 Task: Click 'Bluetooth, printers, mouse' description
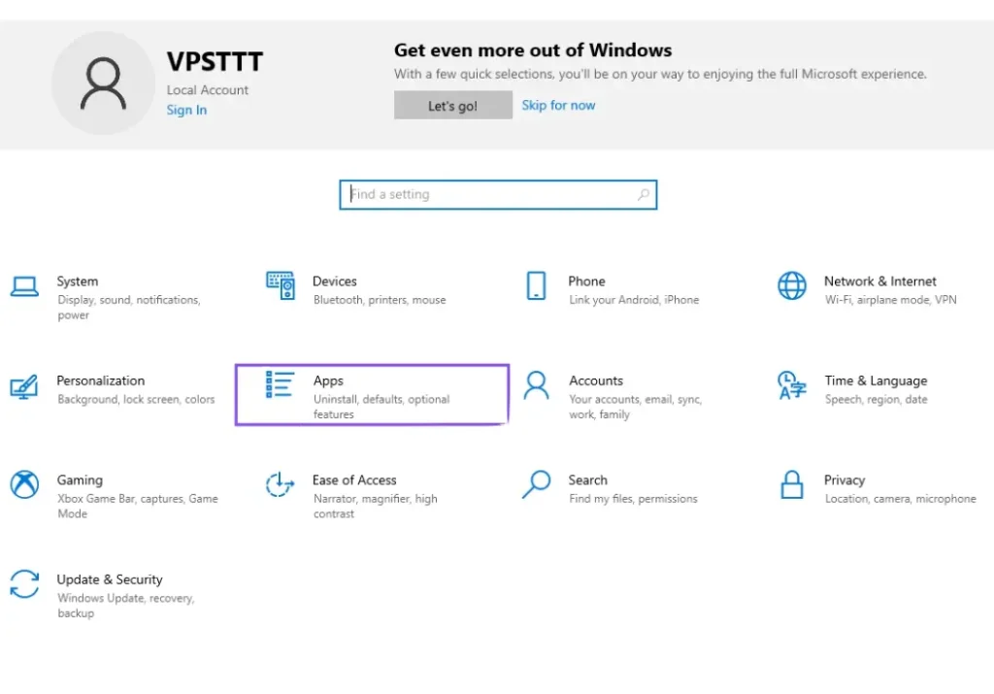380,300
